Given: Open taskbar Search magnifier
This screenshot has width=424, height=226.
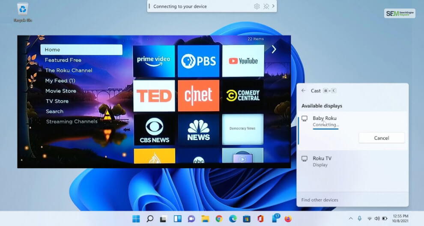Looking at the screenshot, I should [150, 219].
